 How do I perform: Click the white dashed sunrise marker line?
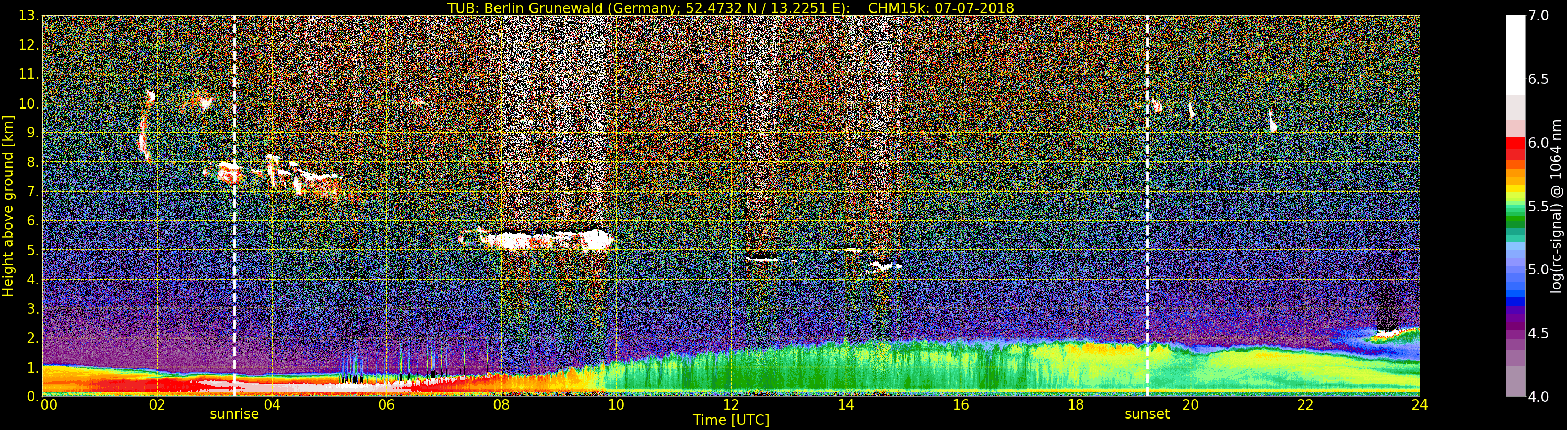point(235,206)
